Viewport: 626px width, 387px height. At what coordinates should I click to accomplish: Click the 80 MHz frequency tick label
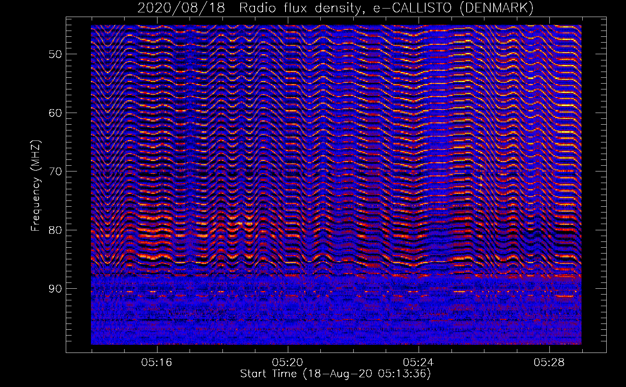coord(55,230)
